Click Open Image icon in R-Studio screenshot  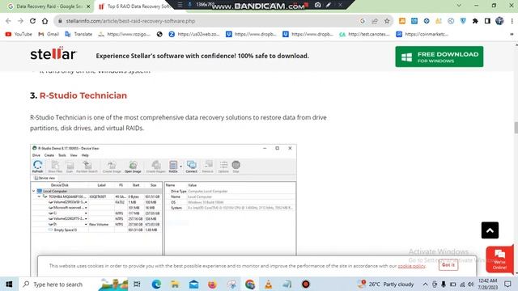133,167
